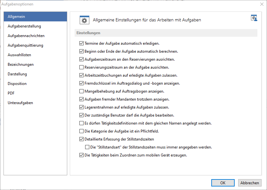This screenshot has width=267, height=190.
Task: Click the heading Allgemeine Einstellungen für das Arbeiten
Action: point(147,20)
